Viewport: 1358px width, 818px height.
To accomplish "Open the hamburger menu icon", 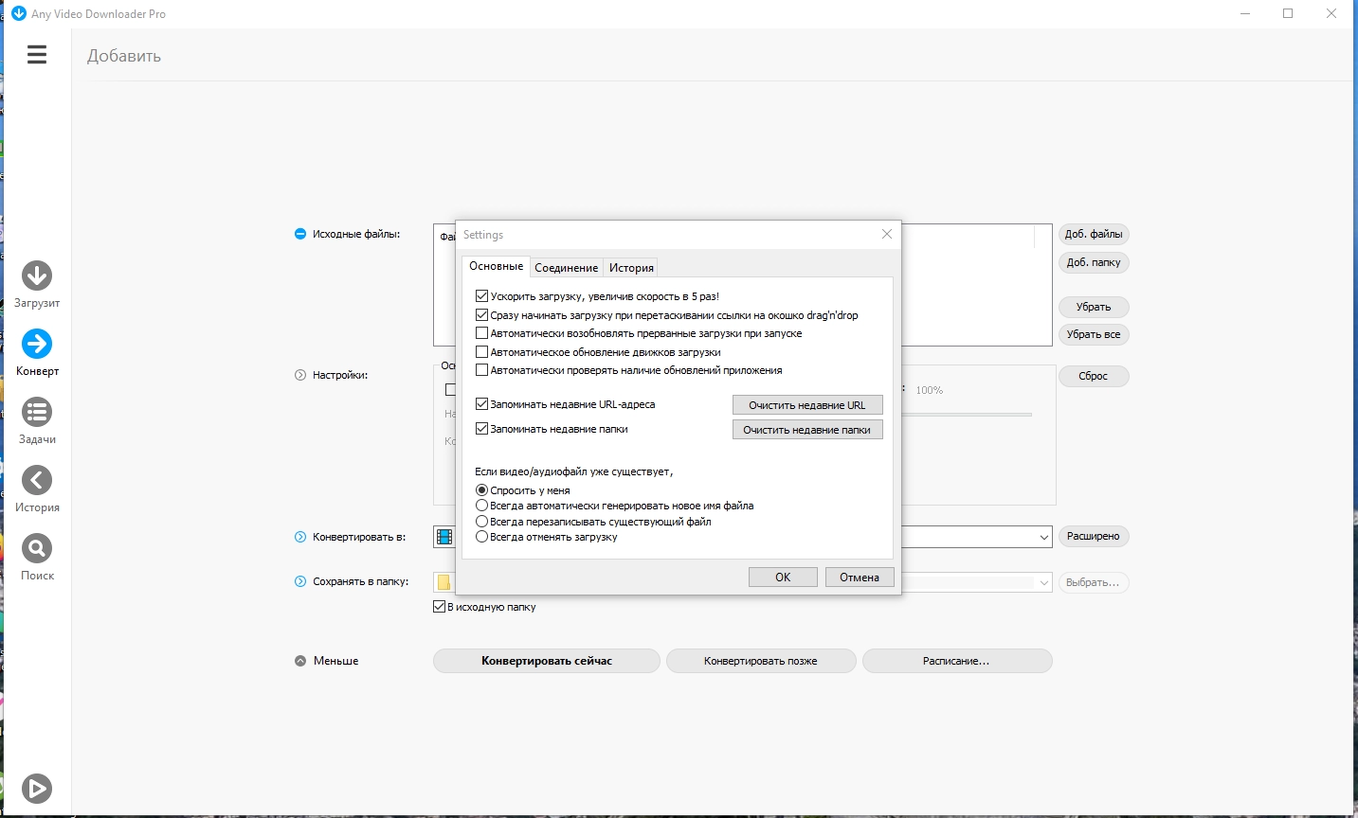I will click(37, 55).
